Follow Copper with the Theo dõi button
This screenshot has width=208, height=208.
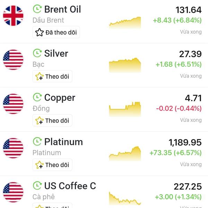[52, 121]
